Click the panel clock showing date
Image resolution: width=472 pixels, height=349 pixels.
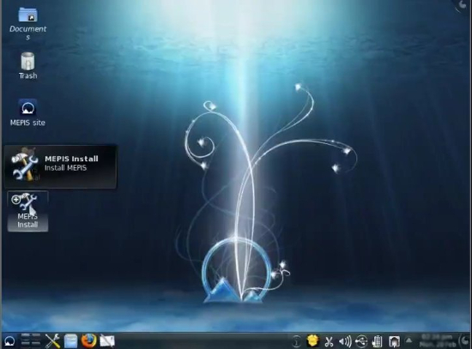pyautogui.click(x=437, y=340)
